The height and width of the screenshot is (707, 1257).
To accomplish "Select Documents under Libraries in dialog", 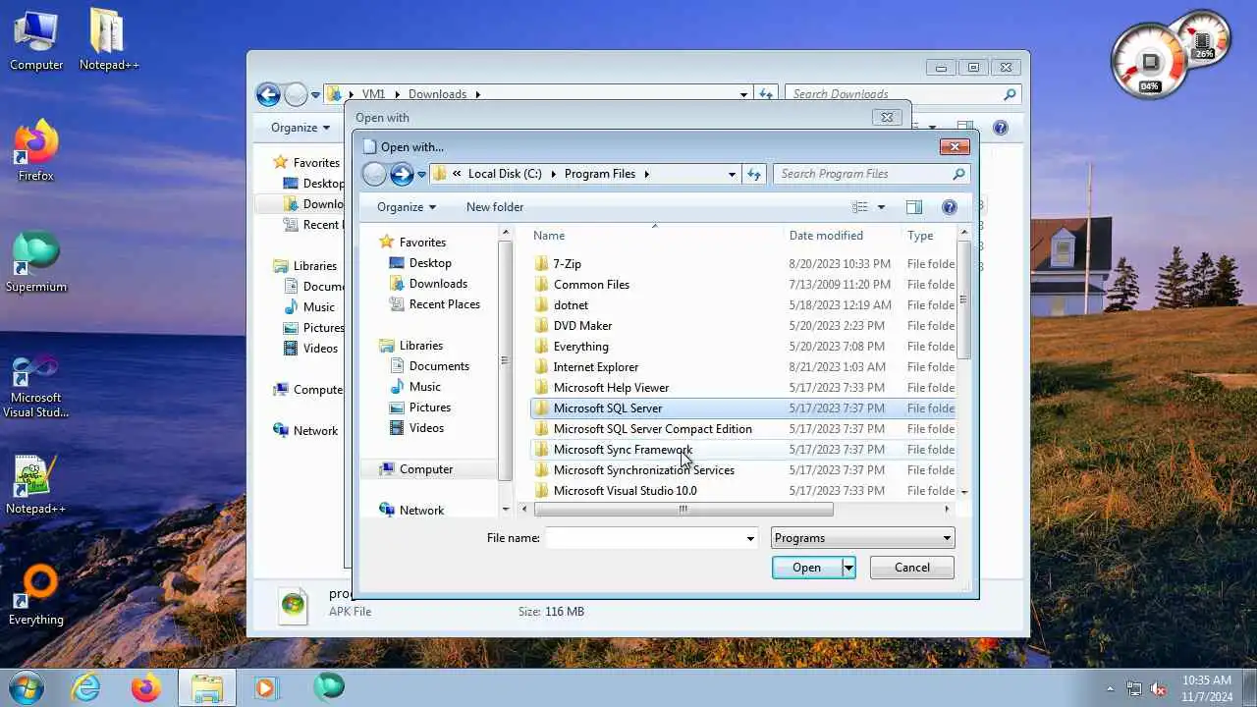I will [x=439, y=366].
